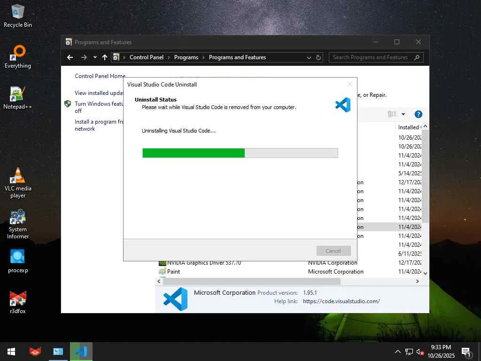The image size is (481, 361).
Task: Open View installed updates link
Action: pos(99,93)
